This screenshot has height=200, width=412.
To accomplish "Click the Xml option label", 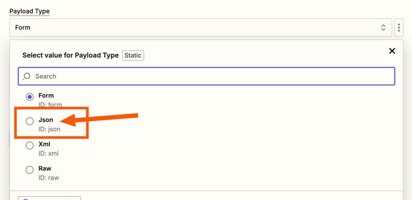I will coord(45,144).
